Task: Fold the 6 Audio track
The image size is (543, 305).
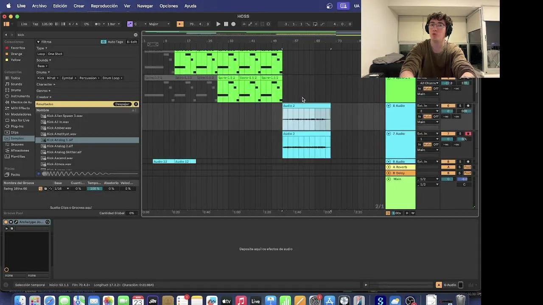Action: [389, 106]
